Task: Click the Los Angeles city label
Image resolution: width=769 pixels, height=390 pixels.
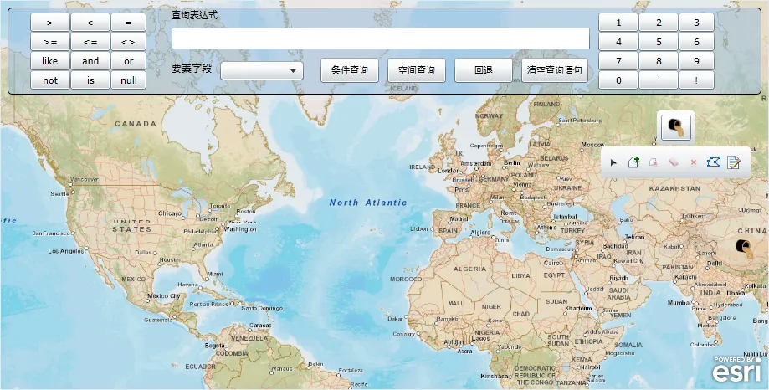Action: click(66, 251)
